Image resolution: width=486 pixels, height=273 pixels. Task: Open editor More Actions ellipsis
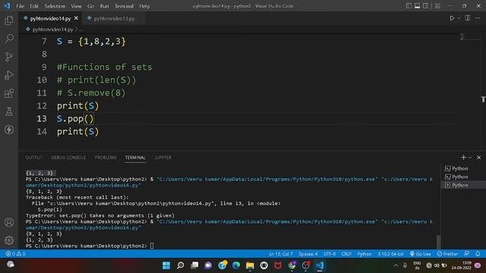point(478,18)
